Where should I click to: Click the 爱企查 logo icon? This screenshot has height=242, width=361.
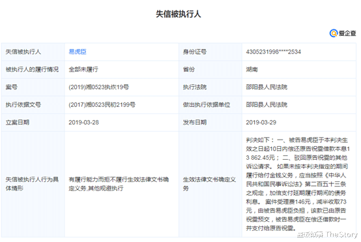coord(334,33)
